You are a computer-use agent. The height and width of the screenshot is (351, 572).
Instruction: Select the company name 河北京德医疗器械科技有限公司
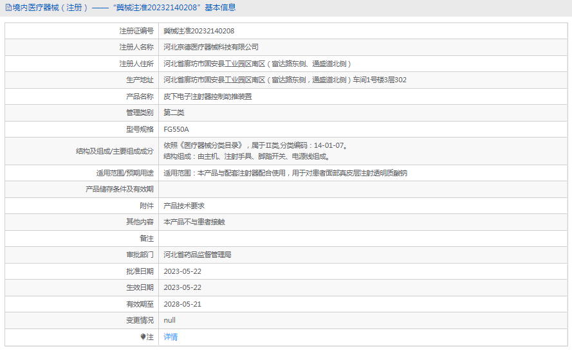click(211, 47)
